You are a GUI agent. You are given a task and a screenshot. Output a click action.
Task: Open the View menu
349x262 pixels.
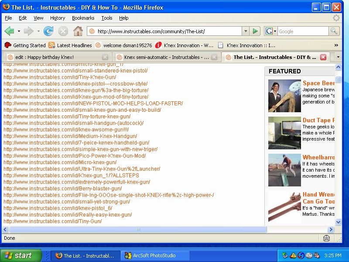coord(38,18)
